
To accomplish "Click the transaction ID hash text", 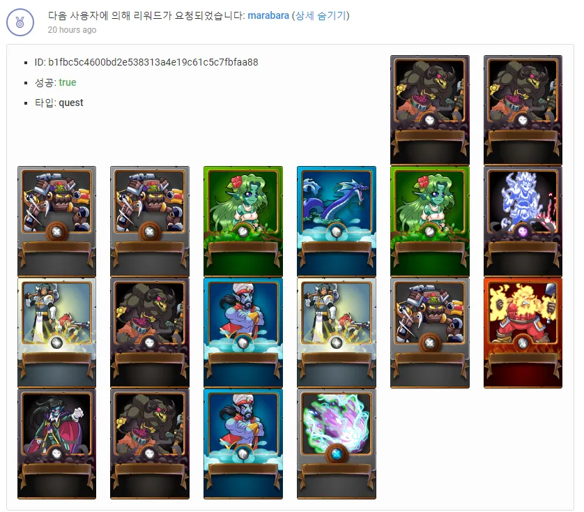I will [153, 62].
